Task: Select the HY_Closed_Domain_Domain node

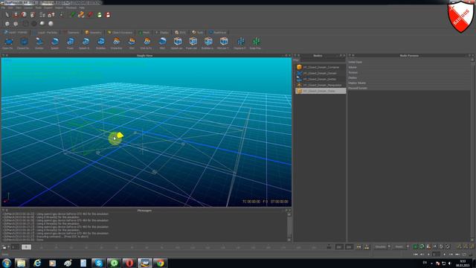Action: click(x=321, y=73)
